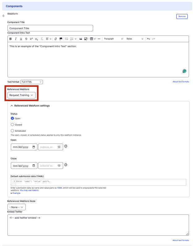
Task: Open the 'You may use tokens' link
Action: (28, 190)
